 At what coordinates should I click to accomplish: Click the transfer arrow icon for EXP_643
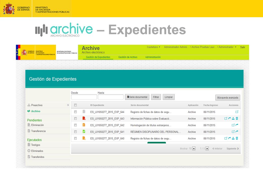[229, 119]
